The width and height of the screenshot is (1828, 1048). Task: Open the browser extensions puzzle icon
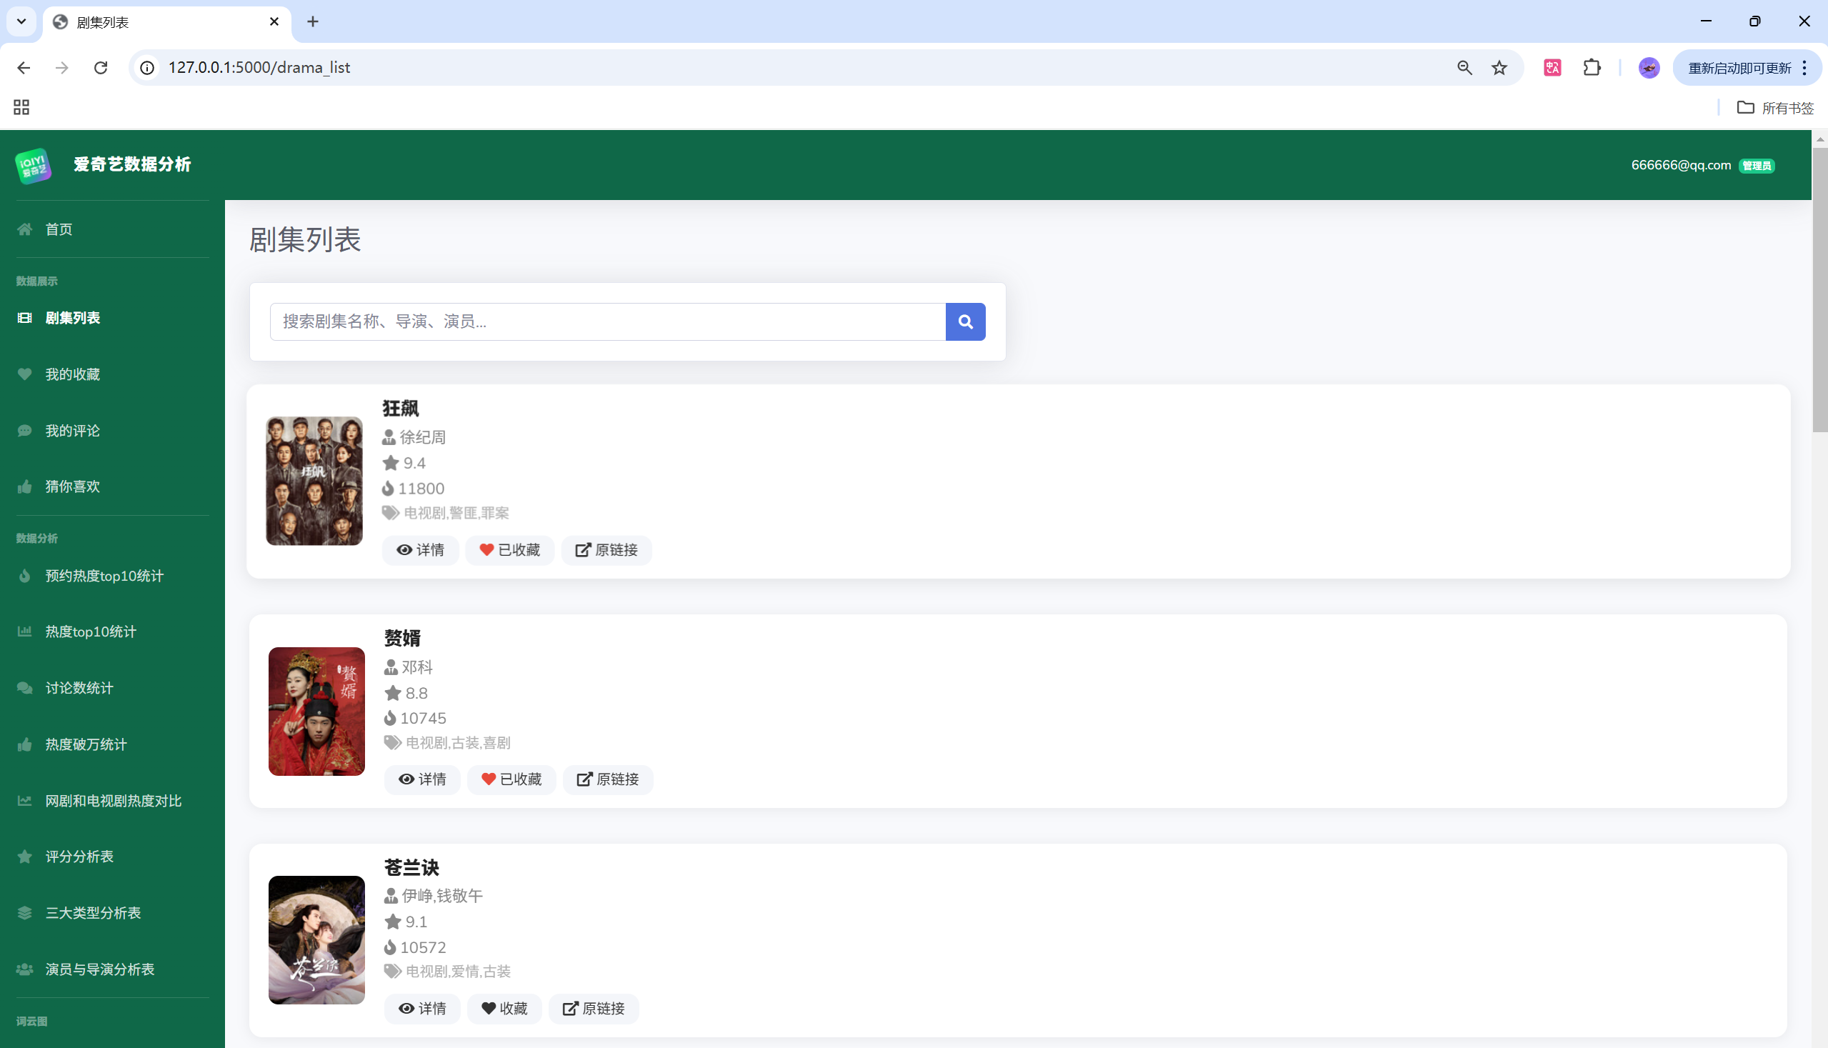point(1592,68)
